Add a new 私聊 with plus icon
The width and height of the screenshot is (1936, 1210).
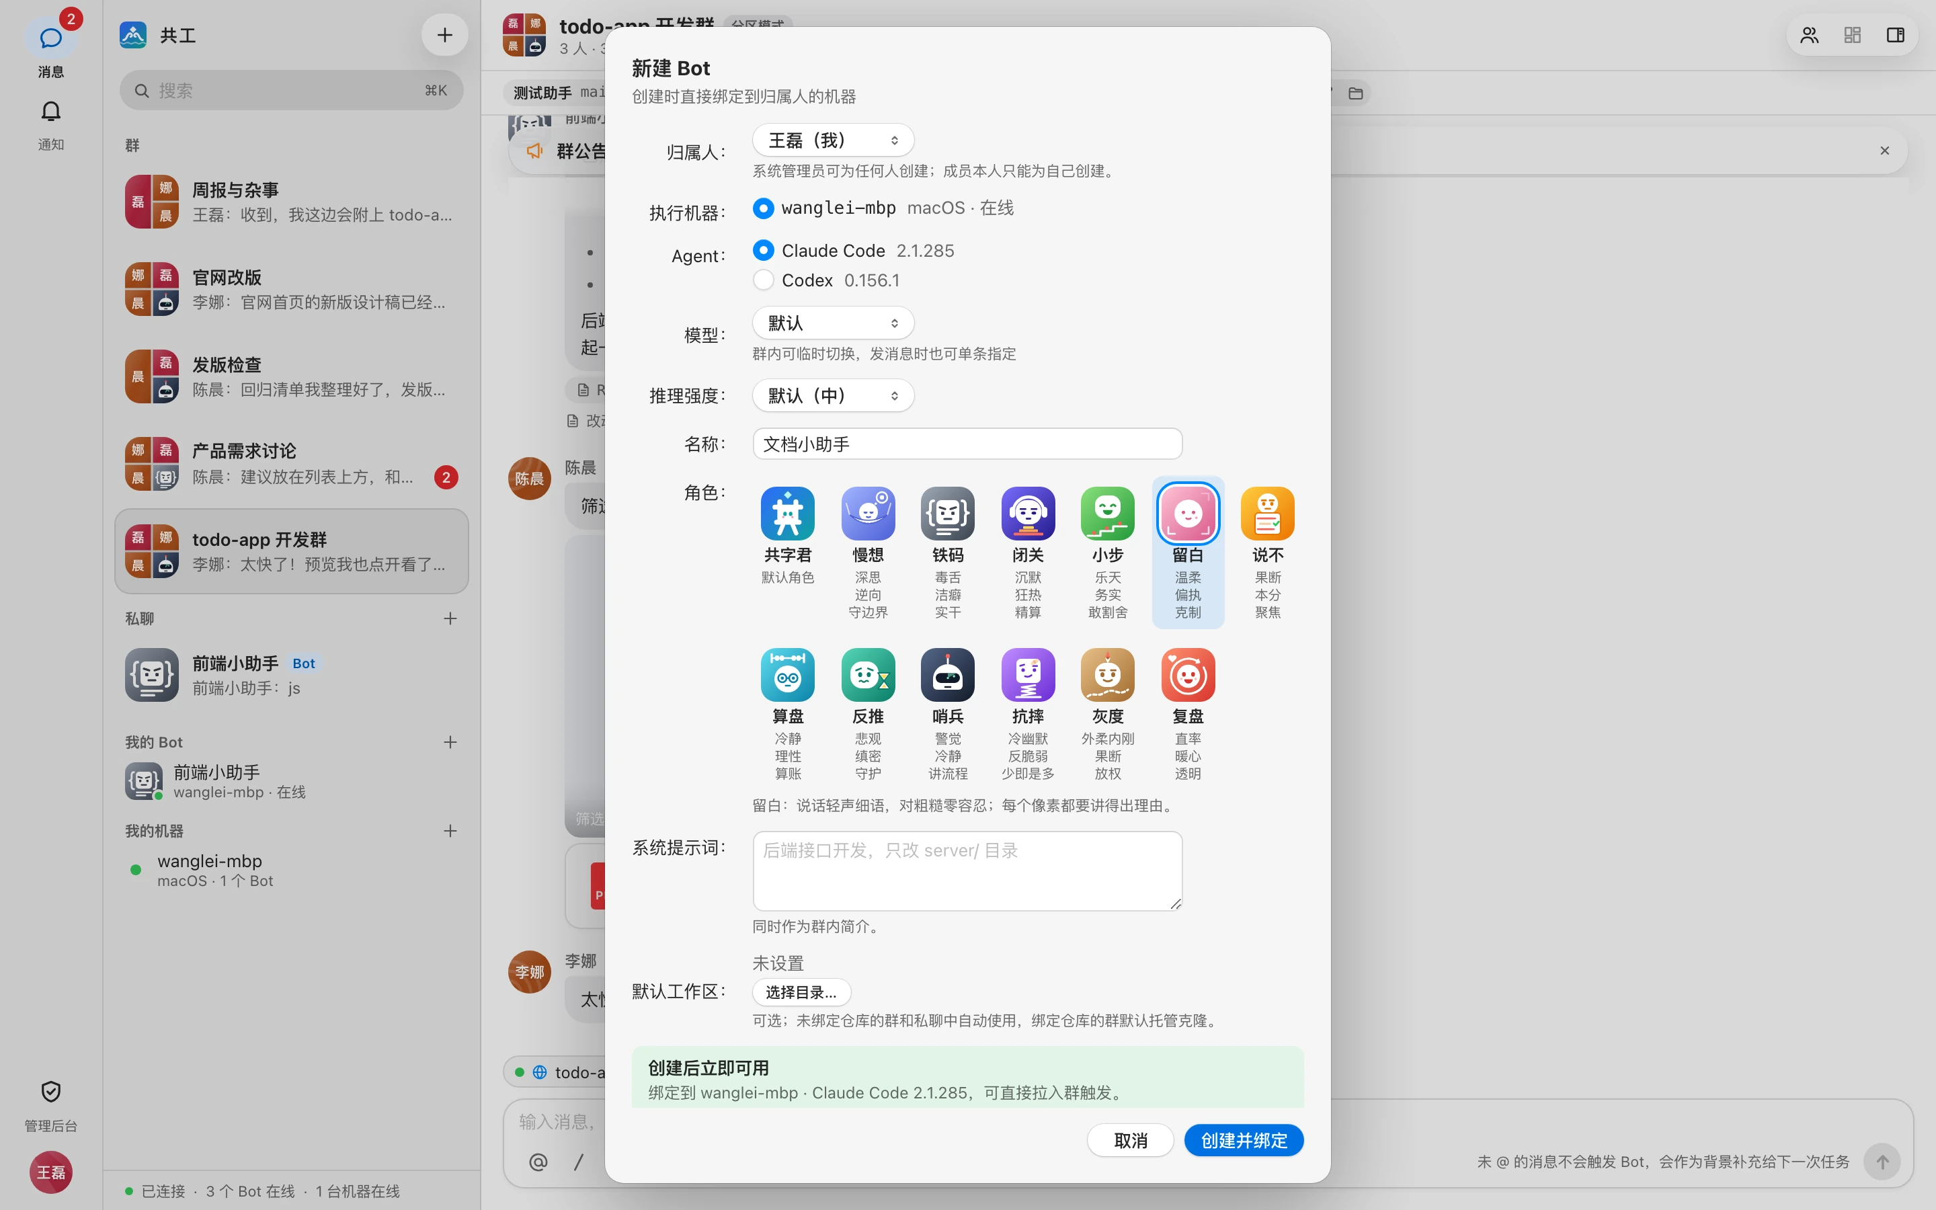click(450, 618)
